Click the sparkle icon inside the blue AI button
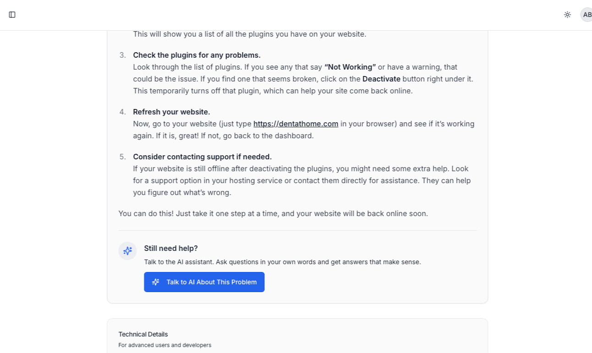 pyautogui.click(x=155, y=282)
